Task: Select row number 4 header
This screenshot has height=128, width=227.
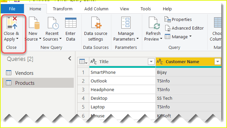Action: click(x=83, y=98)
